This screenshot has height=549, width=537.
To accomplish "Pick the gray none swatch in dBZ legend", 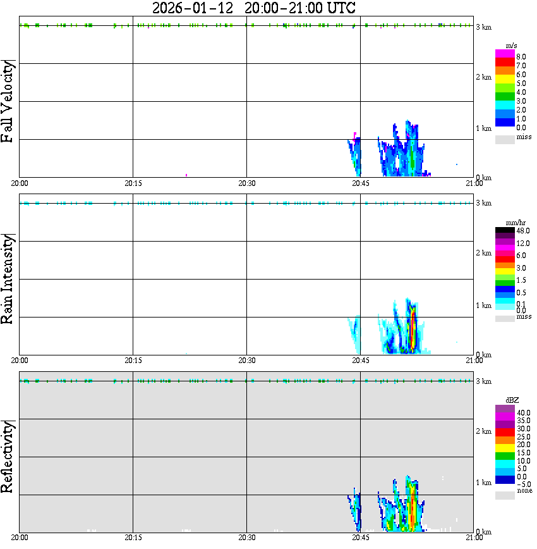I will tap(505, 495).
